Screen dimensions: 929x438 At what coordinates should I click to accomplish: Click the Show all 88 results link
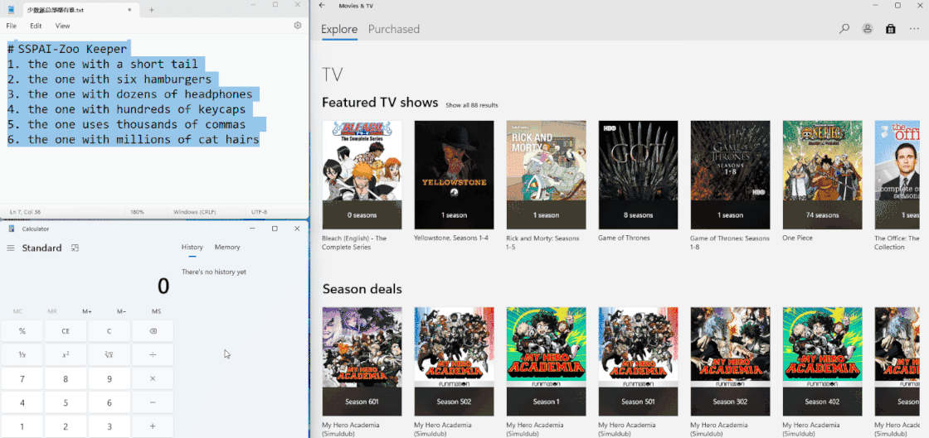click(x=472, y=105)
